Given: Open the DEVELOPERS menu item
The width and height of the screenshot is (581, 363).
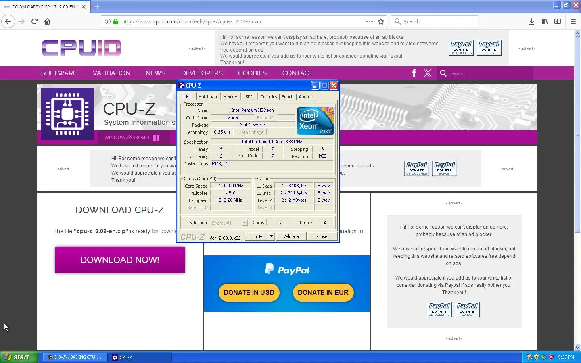Looking at the screenshot, I should 202,73.
